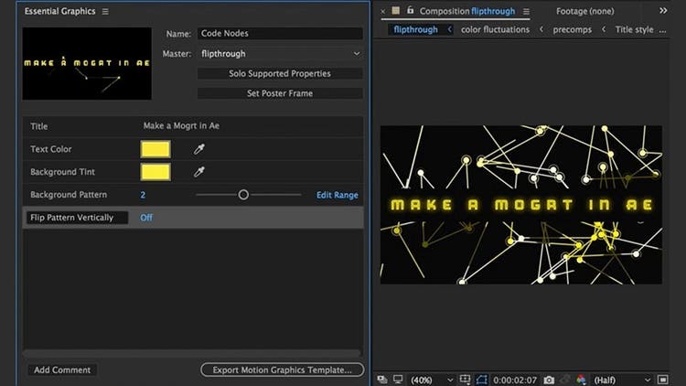The width and height of the screenshot is (686, 386).
Task: Use the Background Tint eyedropper
Action: click(x=198, y=172)
